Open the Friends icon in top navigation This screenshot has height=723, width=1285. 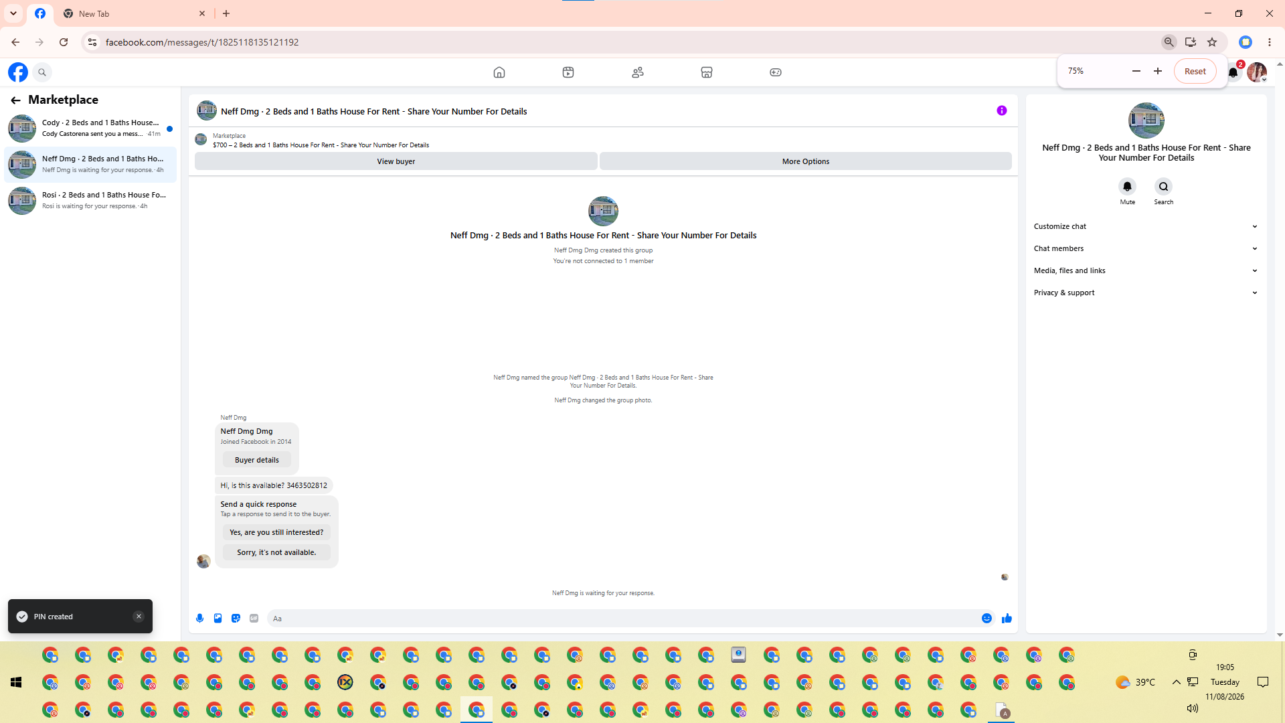pos(638,72)
